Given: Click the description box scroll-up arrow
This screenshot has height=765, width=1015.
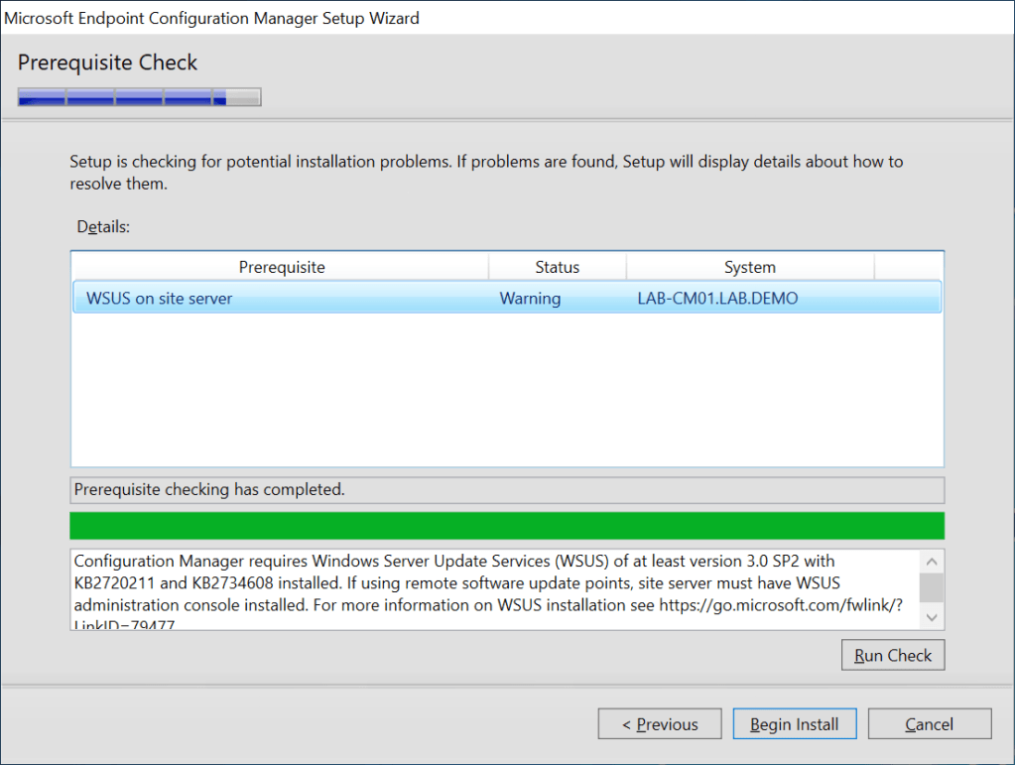Looking at the screenshot, I should (x=932, y=561).
